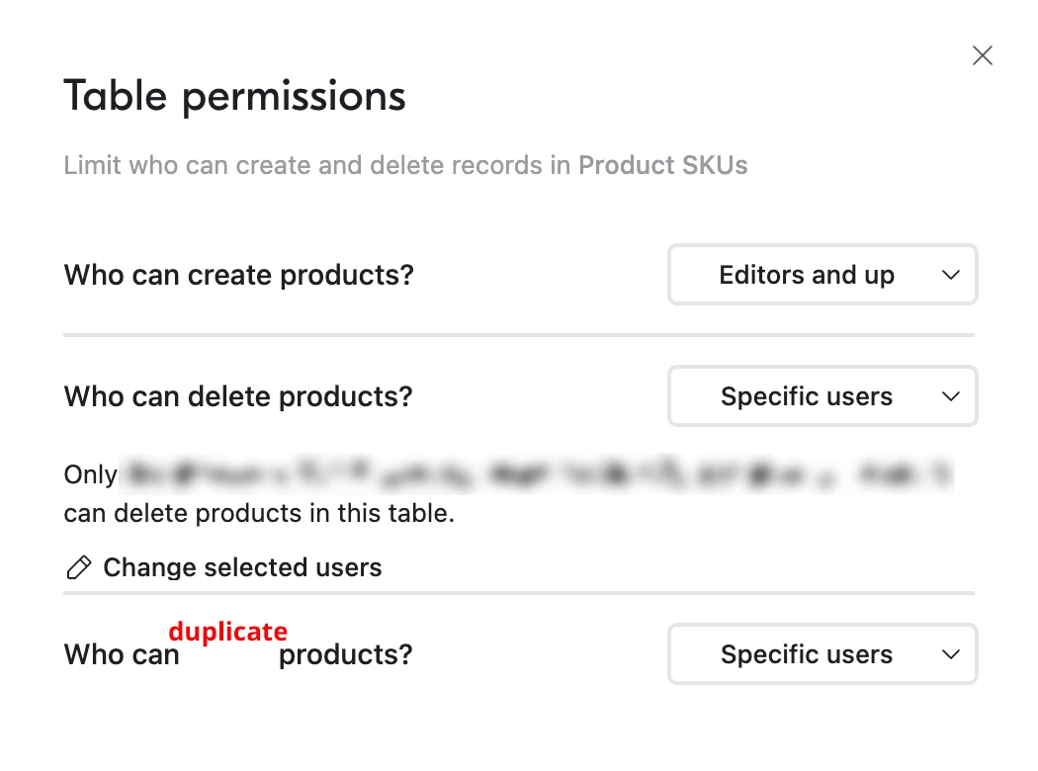Select the 'Who can delete products?' label
Image resolution: width=1038 pixels, height=771 pixels.
click(x=238, y=396)
